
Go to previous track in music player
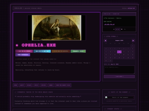[x=114, y=29]
